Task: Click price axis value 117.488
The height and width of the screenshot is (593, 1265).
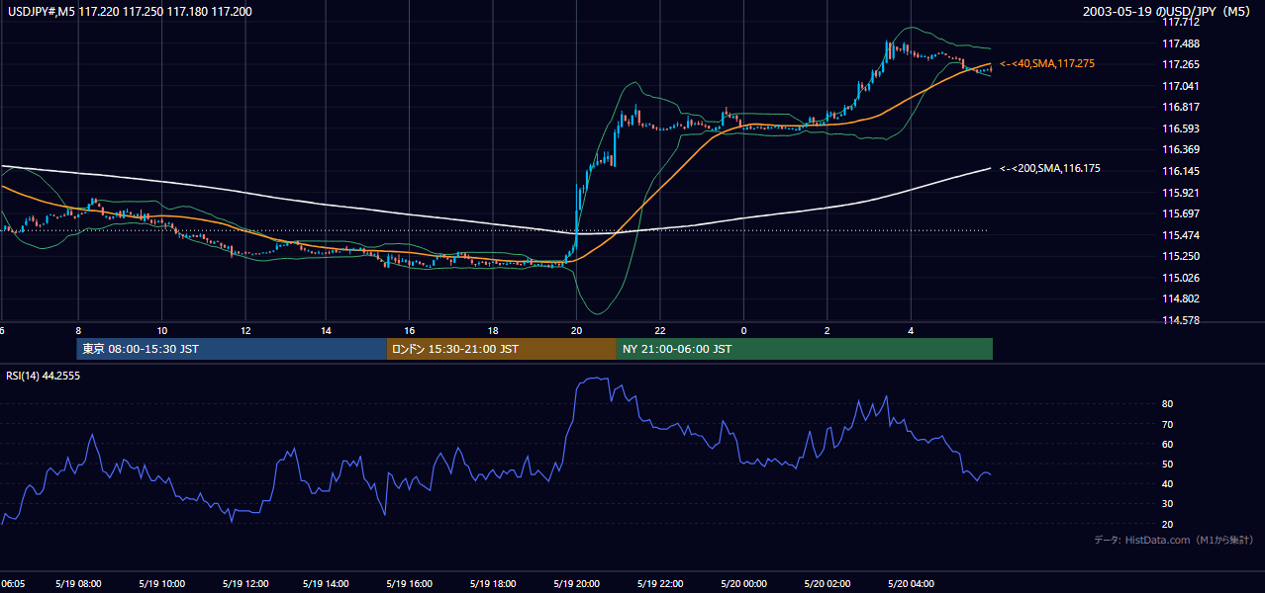Action: pyautogui.click(x=1181, y=43)
